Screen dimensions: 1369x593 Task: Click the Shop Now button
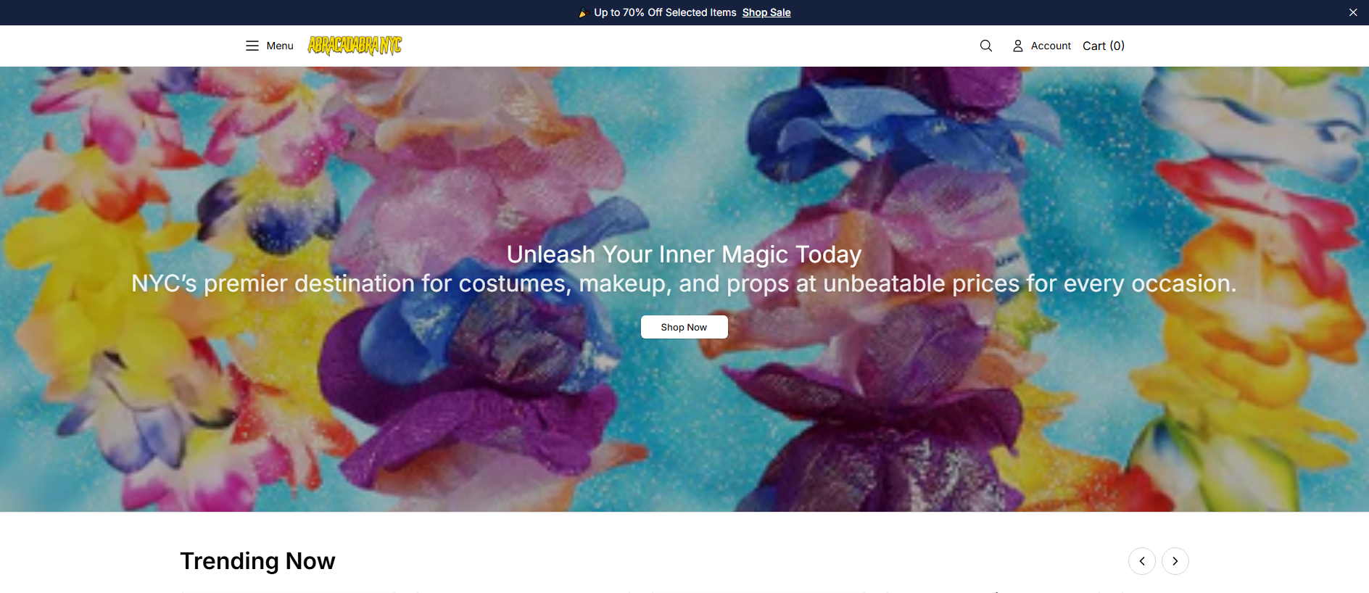(684, 327)
